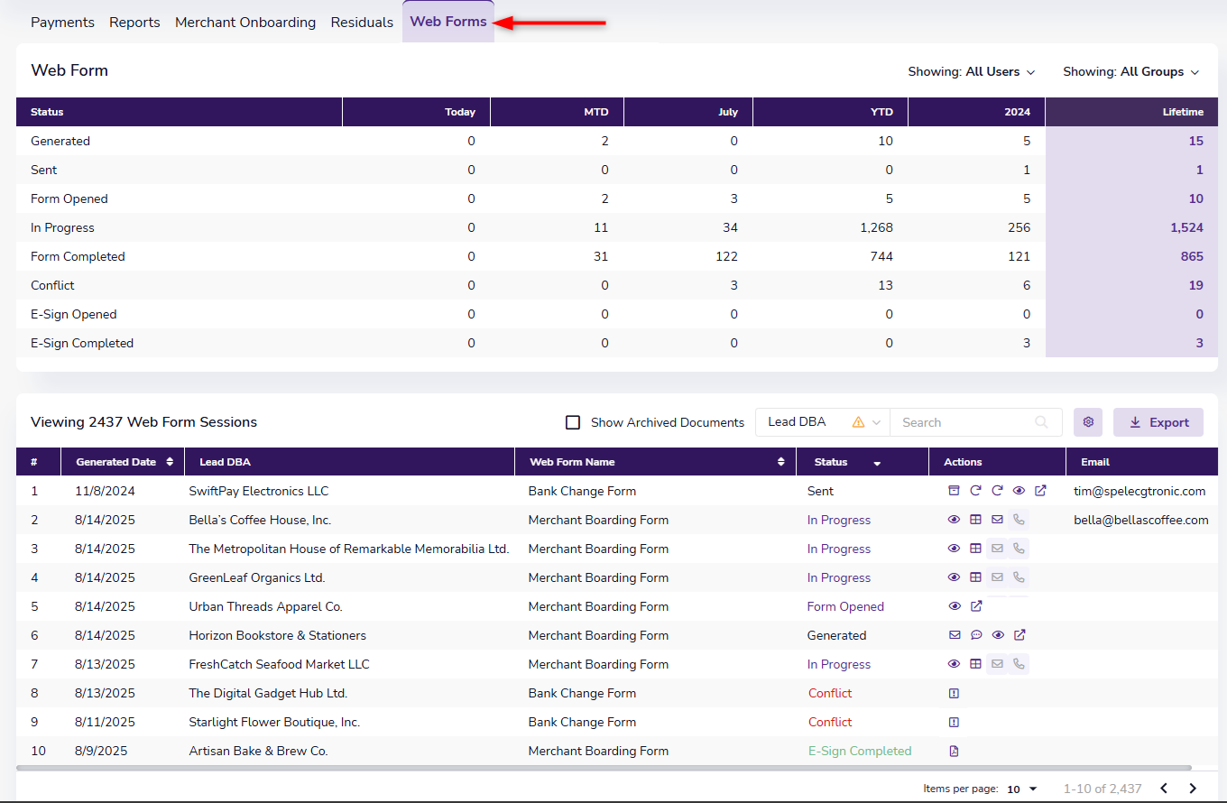Open PDF document icon for Artisan Bake & Brew

[954, 751]
